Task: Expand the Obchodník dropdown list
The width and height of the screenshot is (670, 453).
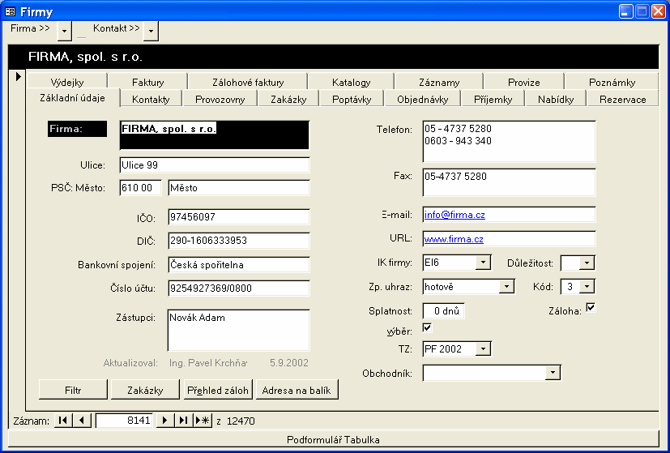Action: [x=553, y=373]
